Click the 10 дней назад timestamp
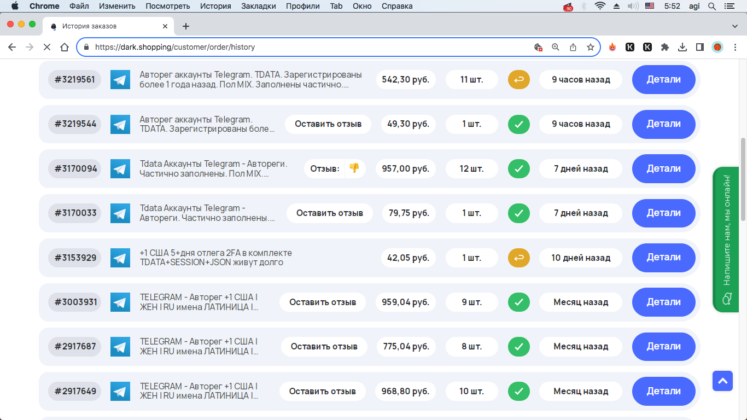747x420 pixels. pyautogui.click(x=581, y=258)
